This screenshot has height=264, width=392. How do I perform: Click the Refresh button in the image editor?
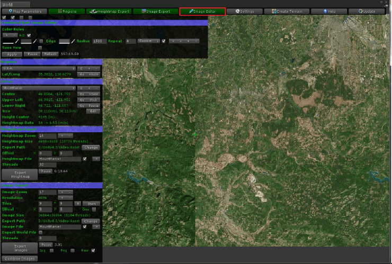(50, 54)
